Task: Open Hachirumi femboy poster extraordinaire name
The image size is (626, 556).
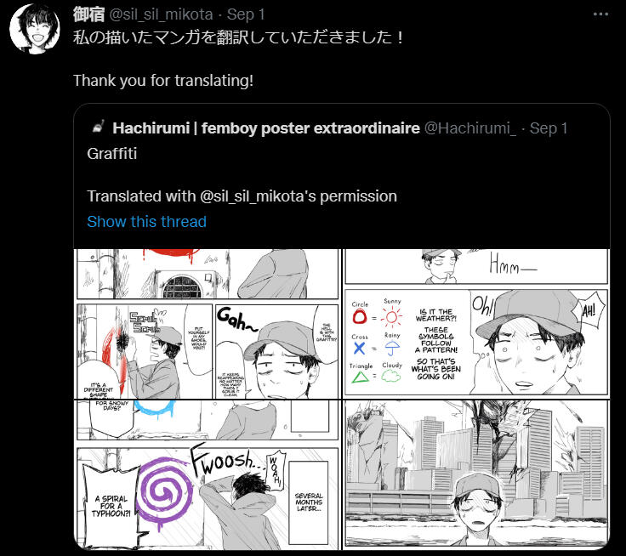Action: 266,128
